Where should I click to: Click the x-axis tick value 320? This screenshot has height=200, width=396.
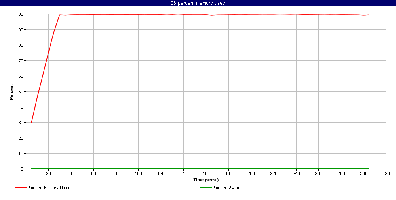(x=386, y=173)
